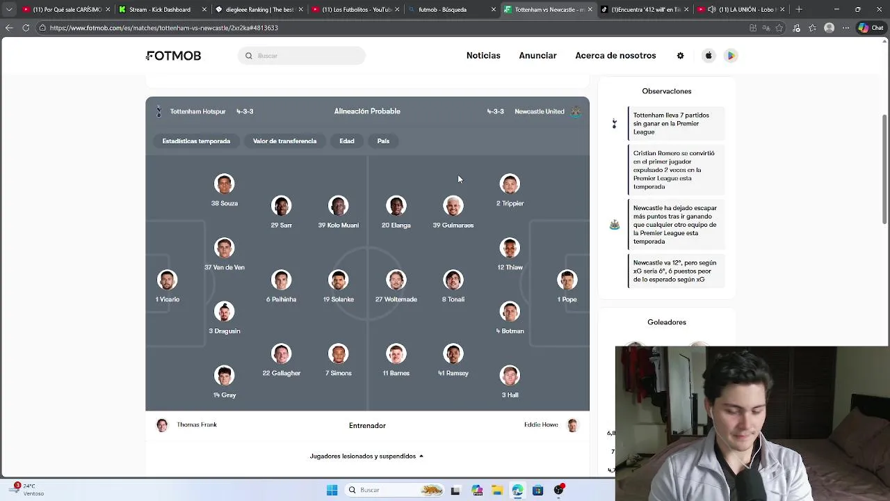Click the browser address bar URL
This screenshot has width=890, height=501.
(x=164, y=28)
